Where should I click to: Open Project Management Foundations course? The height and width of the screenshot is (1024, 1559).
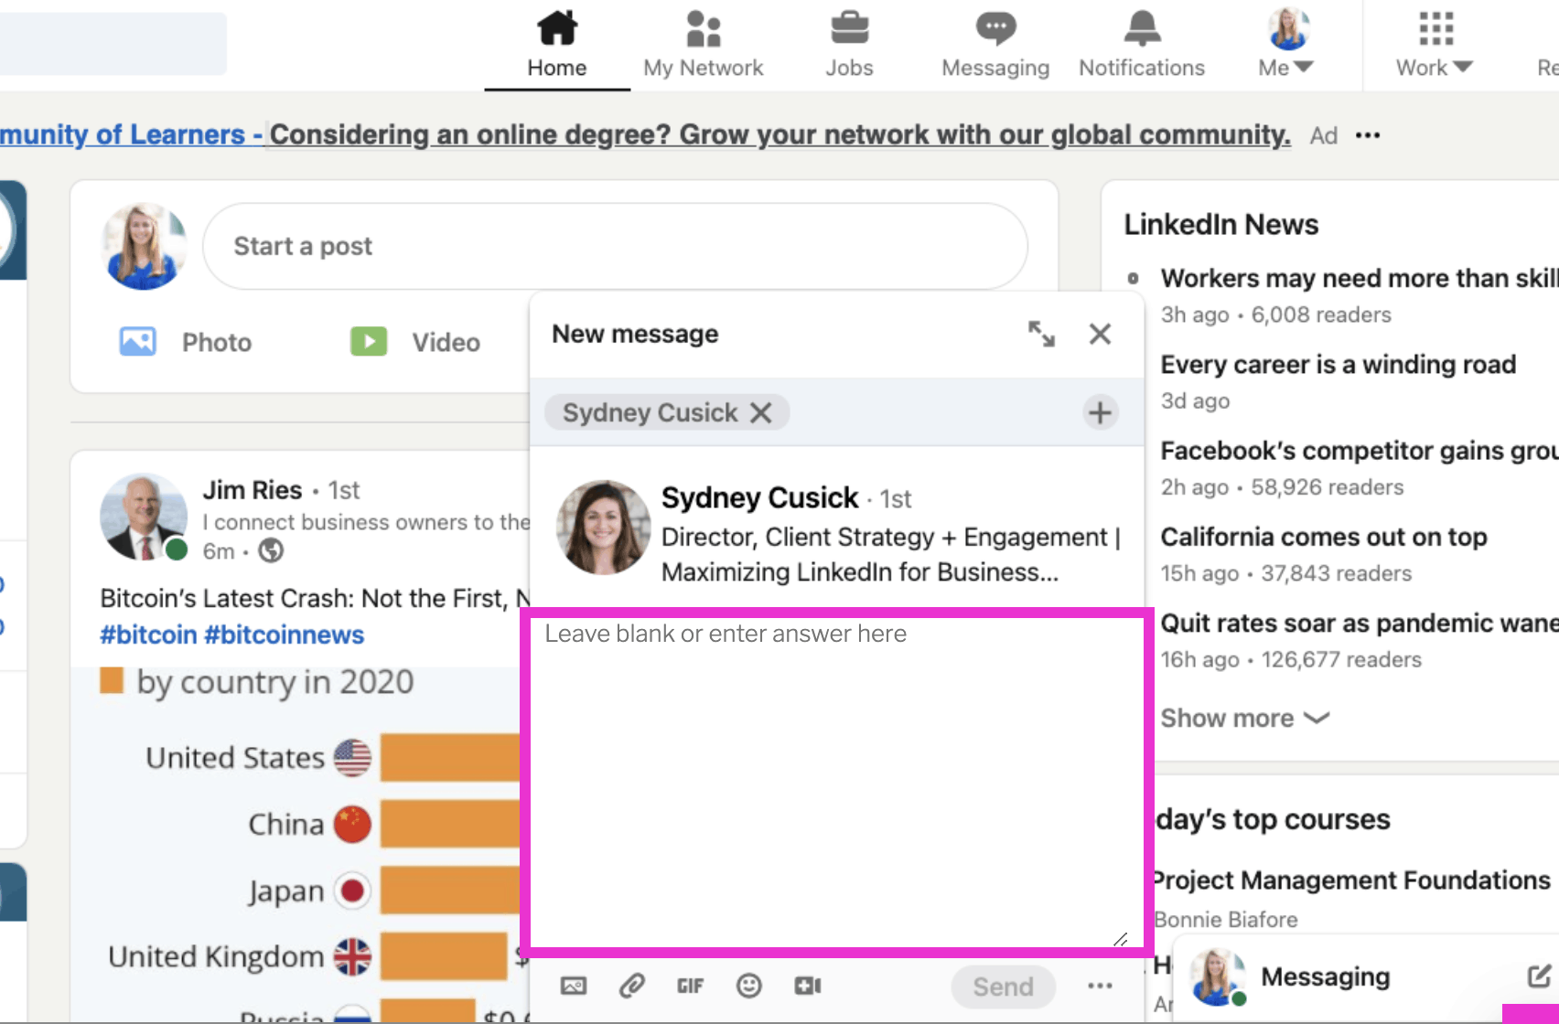1351,880
